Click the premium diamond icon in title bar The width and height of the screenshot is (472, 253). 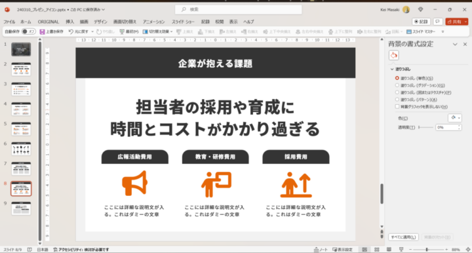420,10
